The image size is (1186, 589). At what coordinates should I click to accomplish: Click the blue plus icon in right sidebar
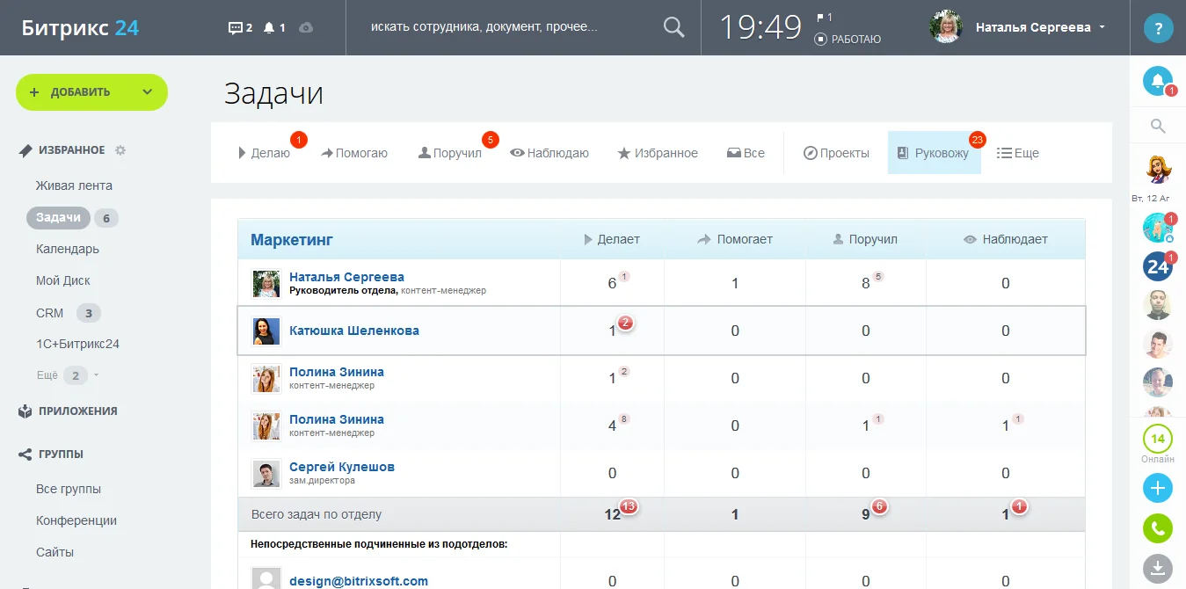(x=1157, y=488)
